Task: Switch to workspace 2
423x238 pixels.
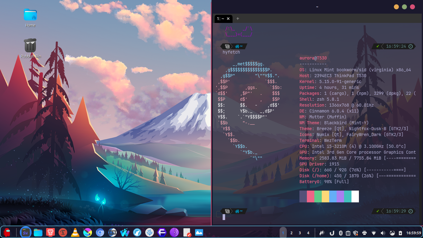Action: 291,233
